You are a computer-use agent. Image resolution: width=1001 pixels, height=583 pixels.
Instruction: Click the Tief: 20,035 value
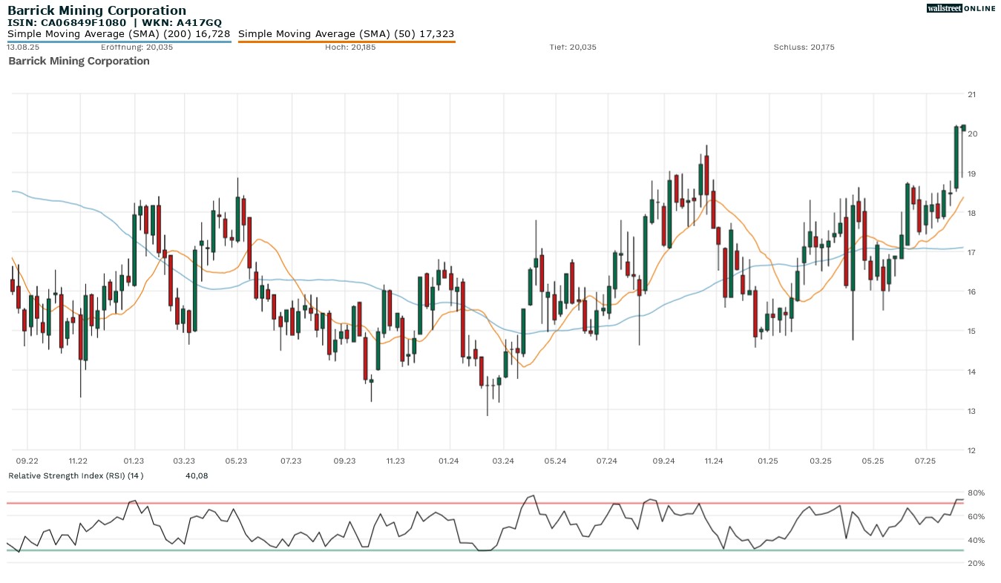click(x=573, y=47)
